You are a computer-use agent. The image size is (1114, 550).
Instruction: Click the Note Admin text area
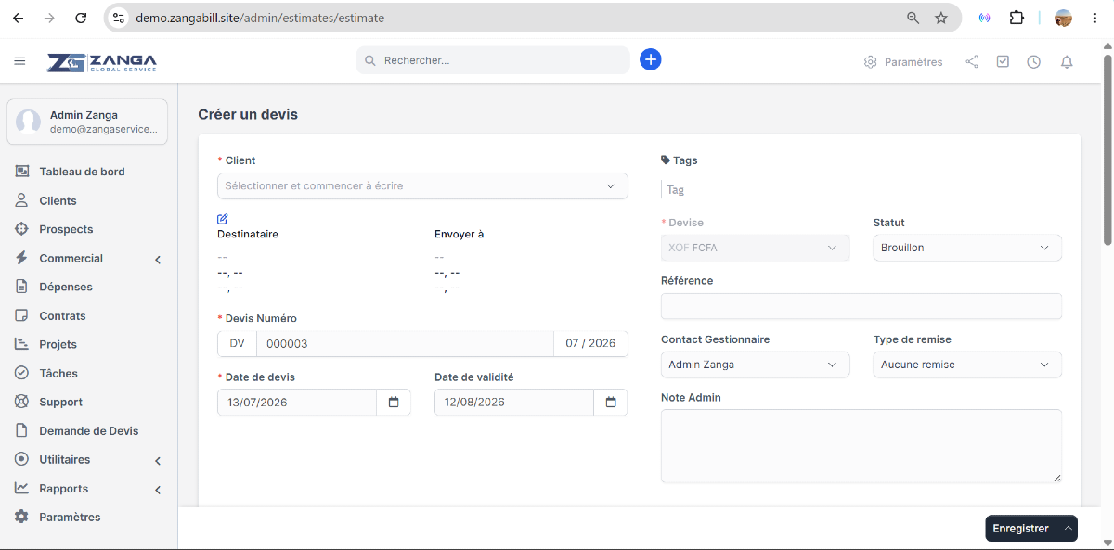861,446
